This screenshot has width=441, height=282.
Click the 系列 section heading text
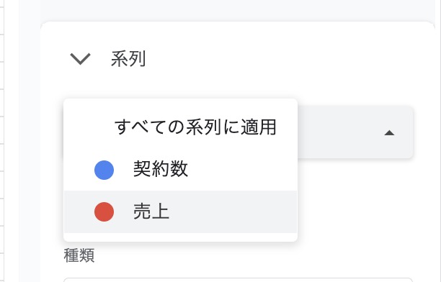pos(128,59)
